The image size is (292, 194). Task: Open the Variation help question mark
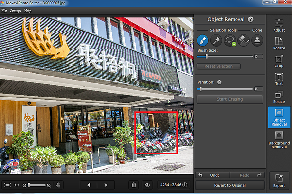(219, 82)
